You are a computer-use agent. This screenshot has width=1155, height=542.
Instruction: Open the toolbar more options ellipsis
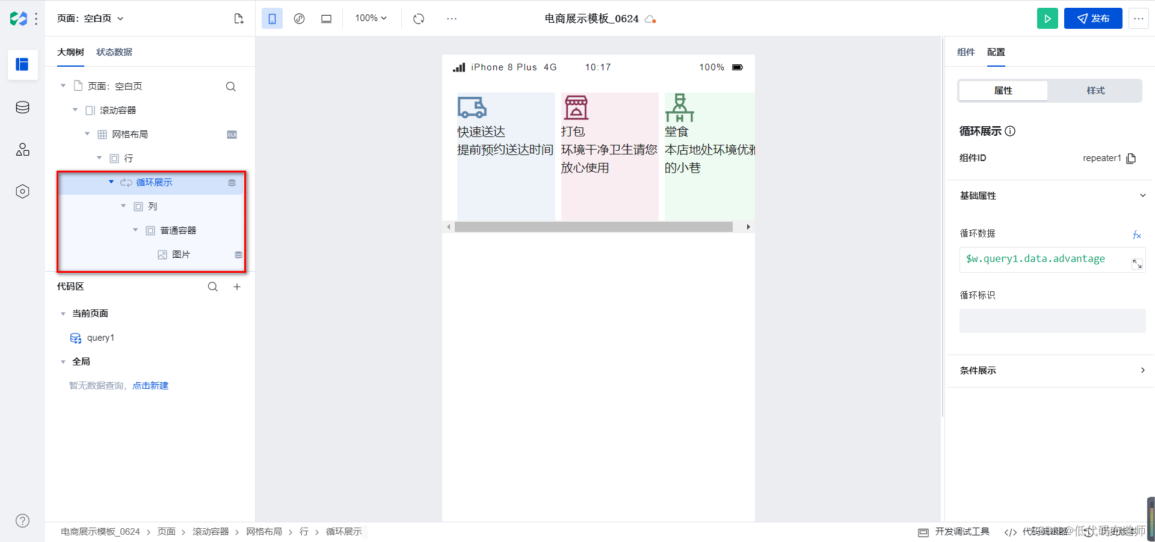click(x=452, y=19)
